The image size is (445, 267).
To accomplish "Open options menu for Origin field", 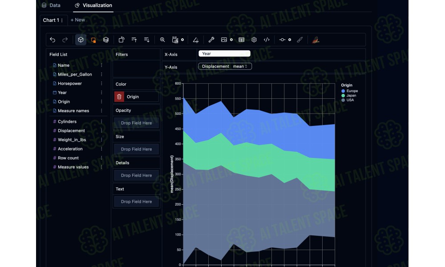I will point(101,101).
